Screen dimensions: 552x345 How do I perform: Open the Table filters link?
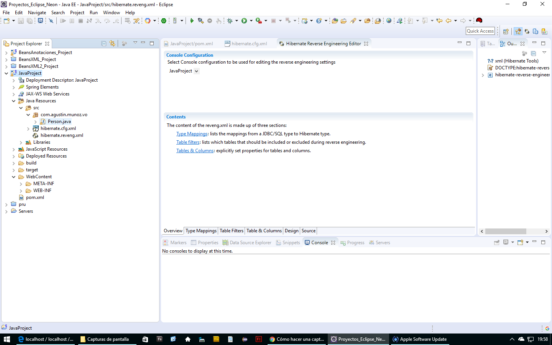(188, 142)
